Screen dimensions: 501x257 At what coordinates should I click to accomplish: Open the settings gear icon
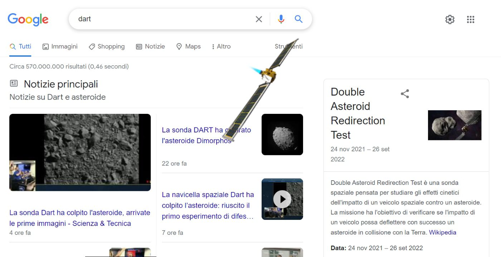pos(450,20)
